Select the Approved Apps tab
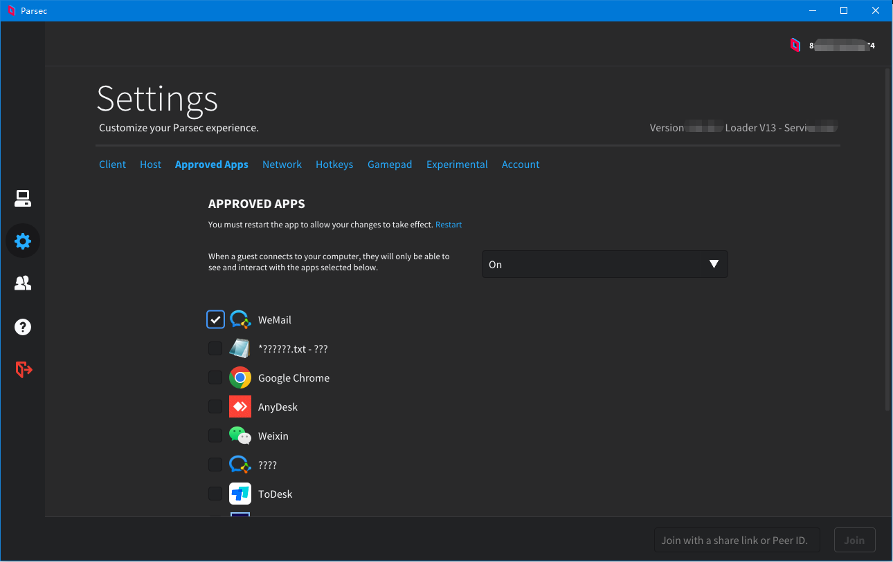The height and width of the screenshot is (562, 893). 211,165
